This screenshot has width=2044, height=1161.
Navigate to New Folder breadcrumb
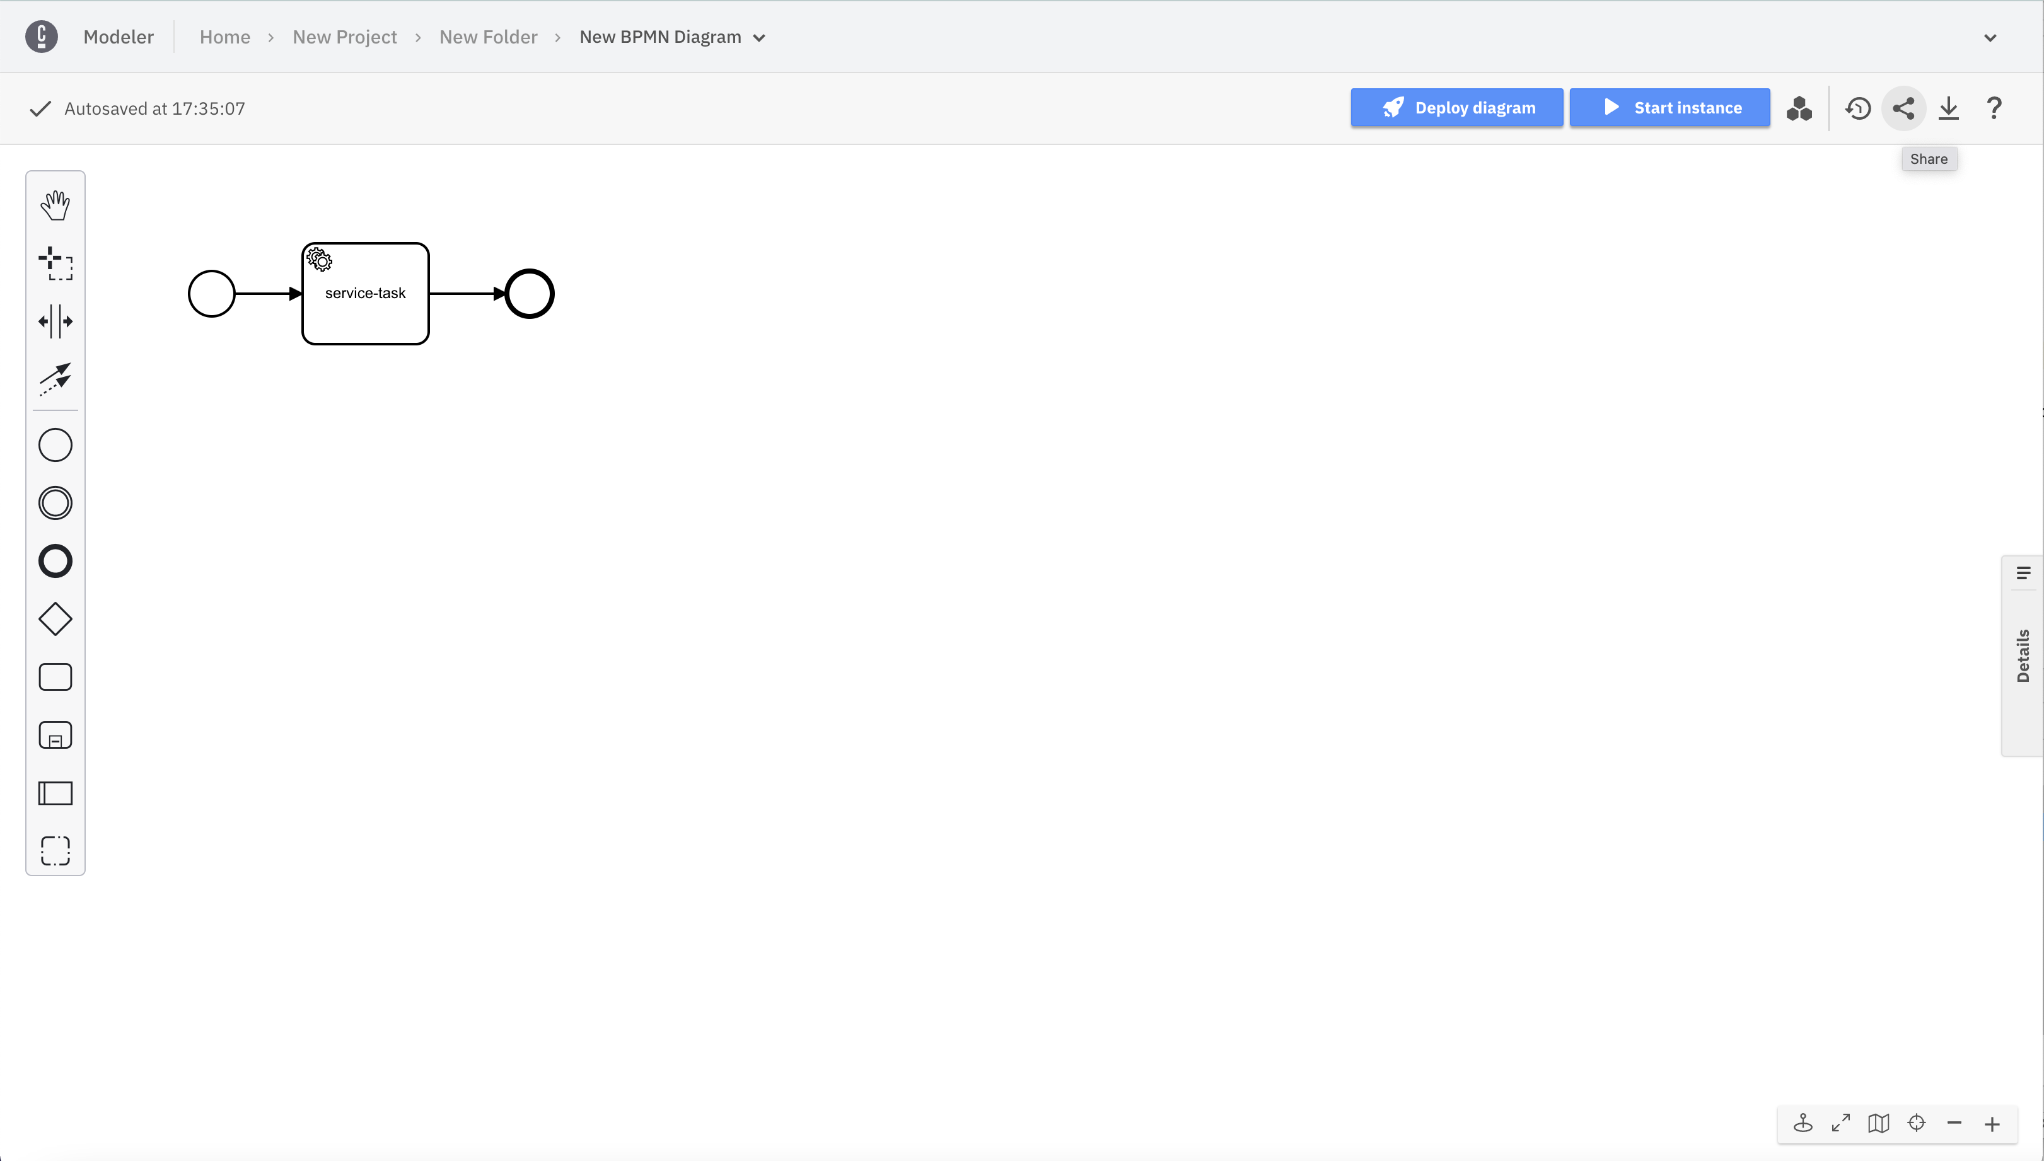click(x=488, y=37)
